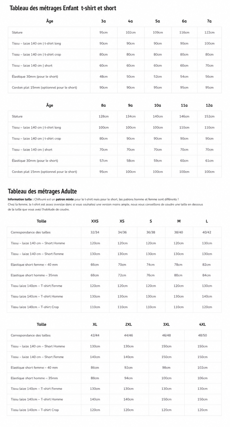Click the 2XL size column header
This screenshot has height=427, width=230.
click(128, 324)
